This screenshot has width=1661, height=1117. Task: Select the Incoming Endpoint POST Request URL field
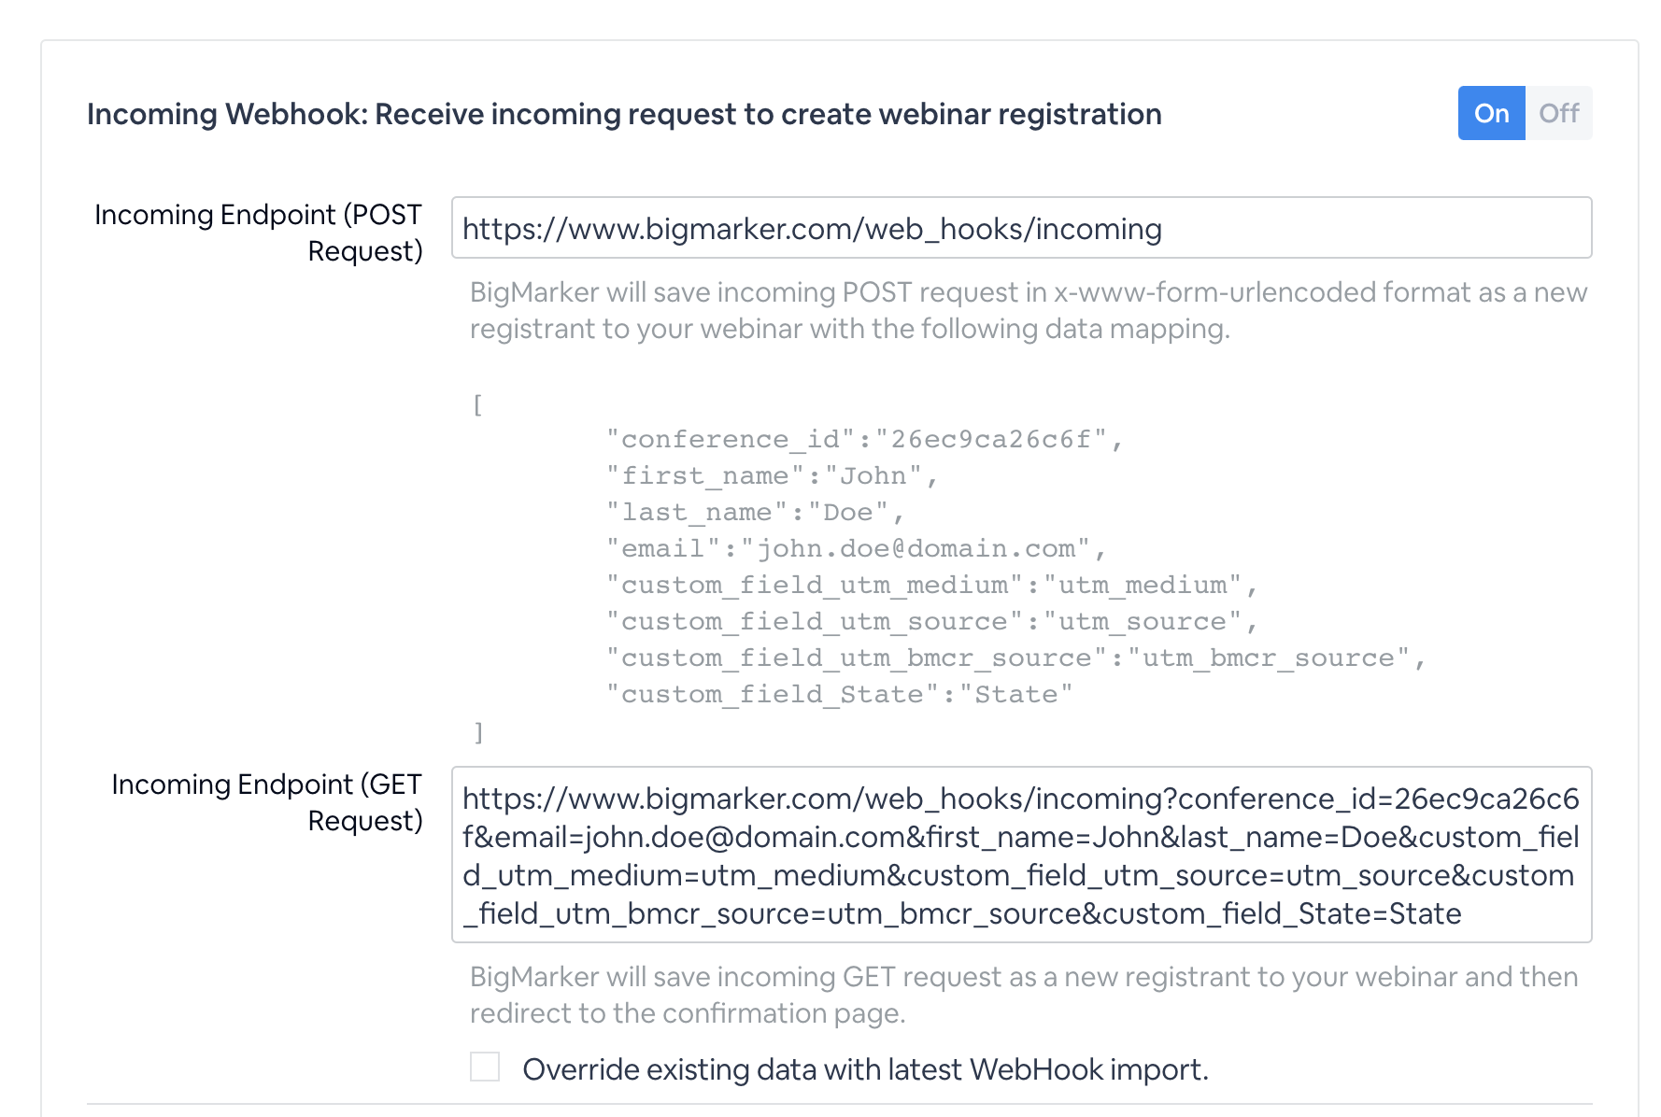(x=1021, y=228)
